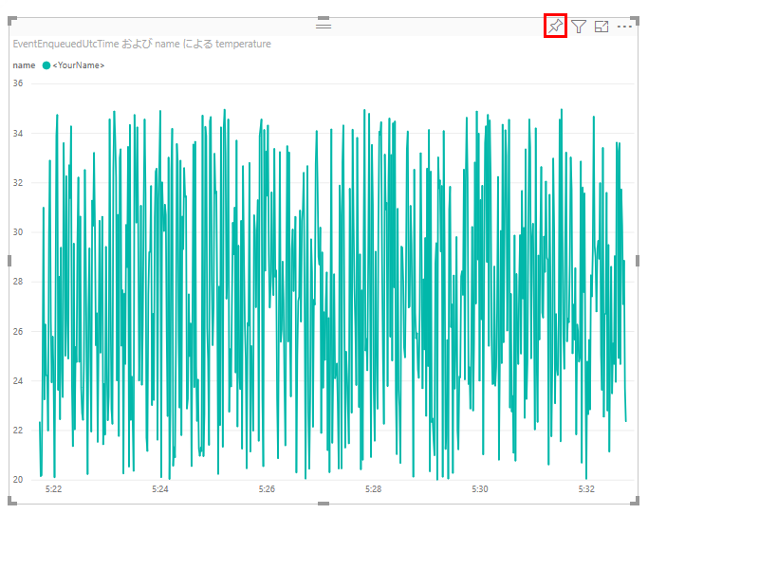Click the top-left corner resize handle
759x569 pixels.
[x=12, y=21]
